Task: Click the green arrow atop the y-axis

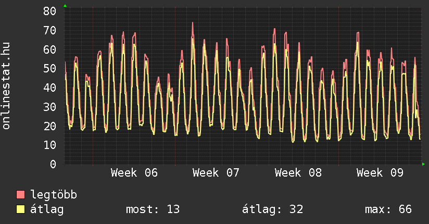Action: [65, 6]
